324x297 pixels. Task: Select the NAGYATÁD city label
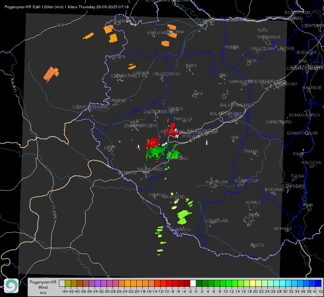click(174, 197)
